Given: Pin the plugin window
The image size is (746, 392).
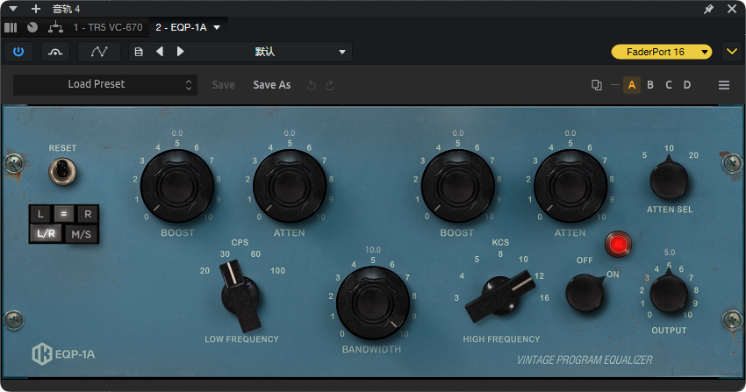Looking at the screenshot, I should (708, 9).
